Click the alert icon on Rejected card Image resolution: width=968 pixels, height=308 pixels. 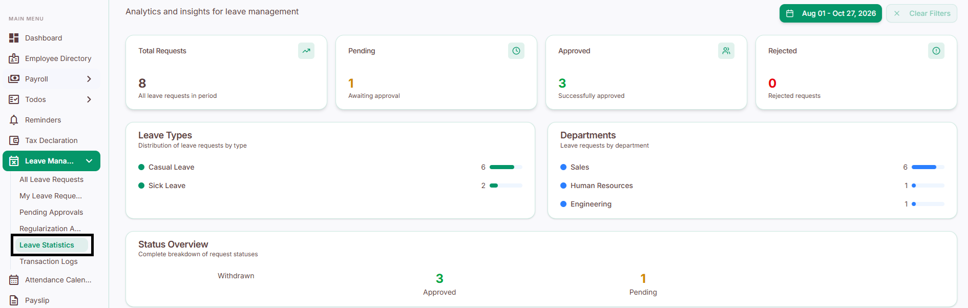click(x=936, y=51)
